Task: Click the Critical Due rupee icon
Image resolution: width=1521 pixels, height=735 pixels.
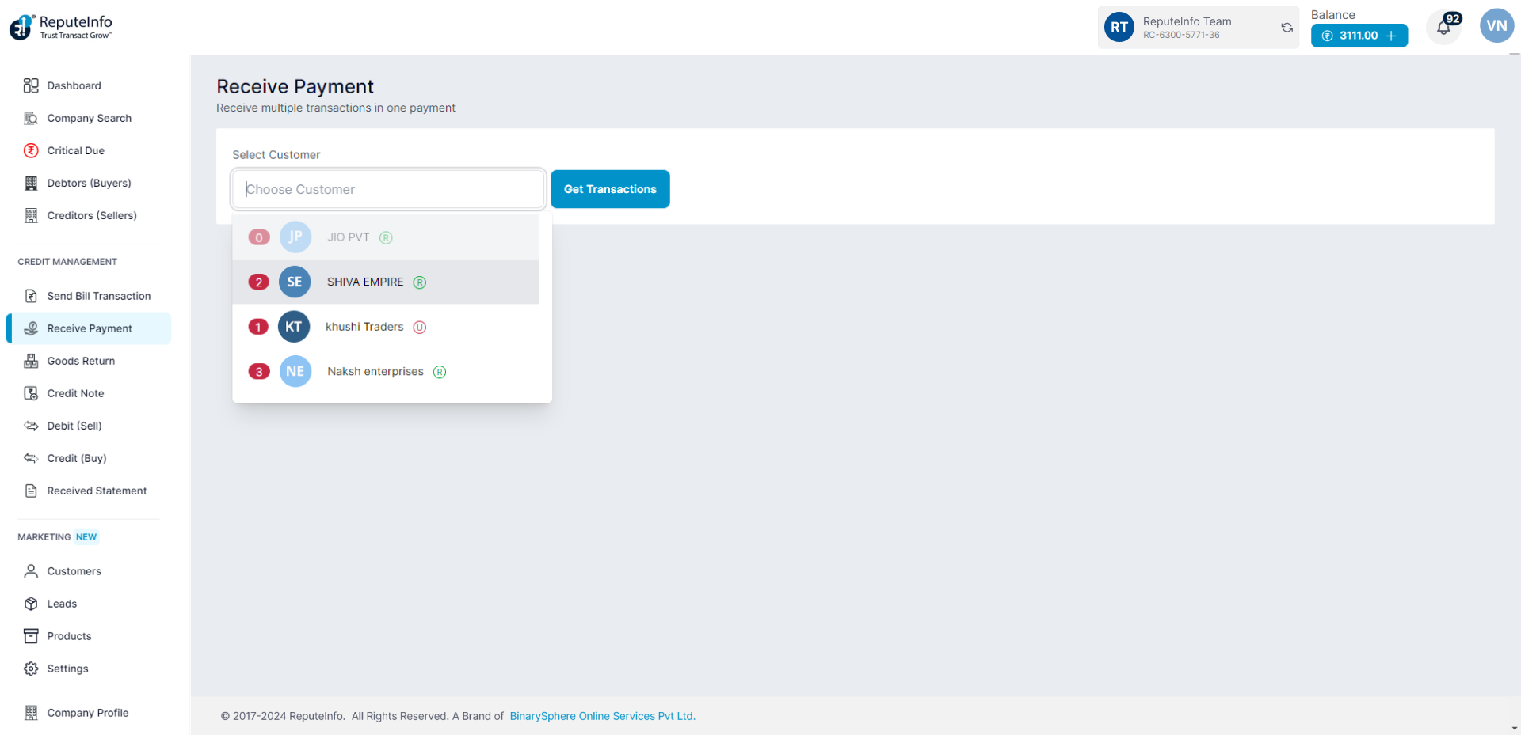Action: click(31, 150)
